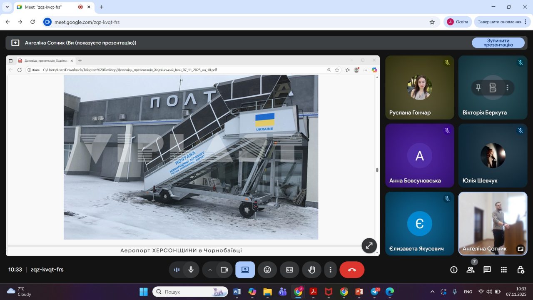The height and width of the screenshot is (300, 533).
Task: Open the chat with everyone panel
Action: pos(487,270)
